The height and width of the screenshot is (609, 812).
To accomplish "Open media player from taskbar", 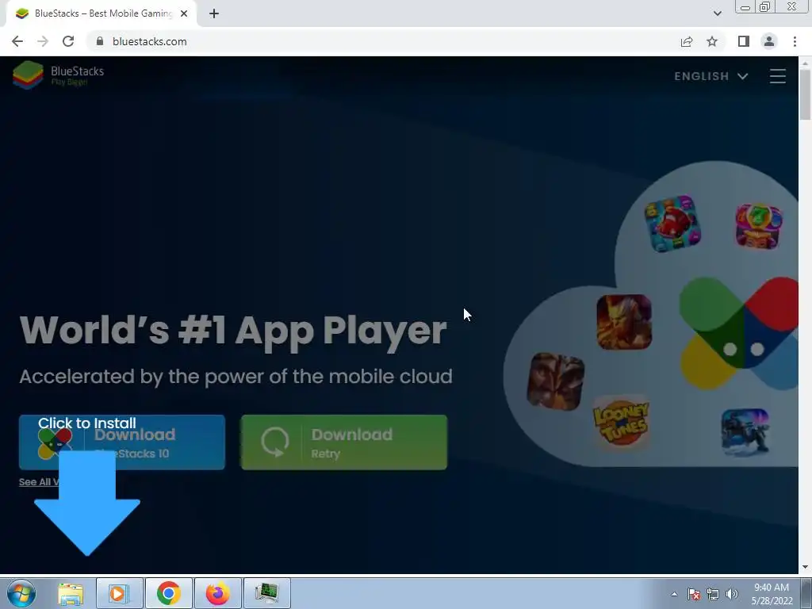I will tap(119, 593).
